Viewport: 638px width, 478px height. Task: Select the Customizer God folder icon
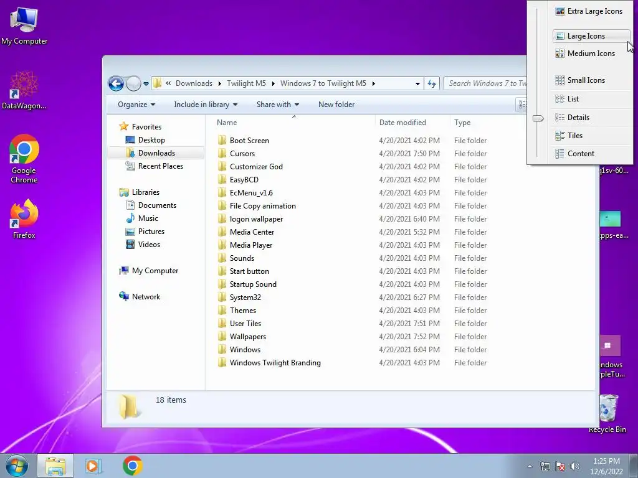pyautogui.click(x=222, y=167)
